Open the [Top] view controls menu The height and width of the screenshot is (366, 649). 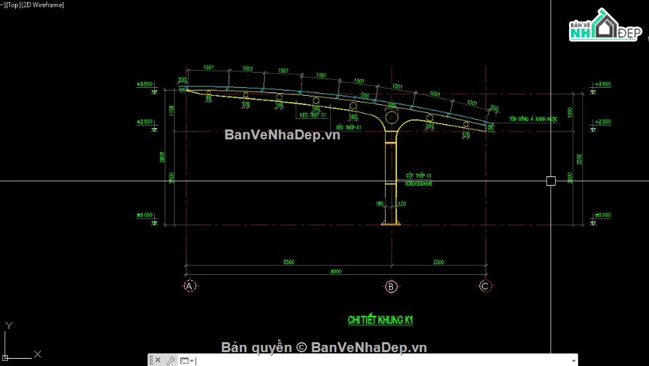click(x=13, y=5)
